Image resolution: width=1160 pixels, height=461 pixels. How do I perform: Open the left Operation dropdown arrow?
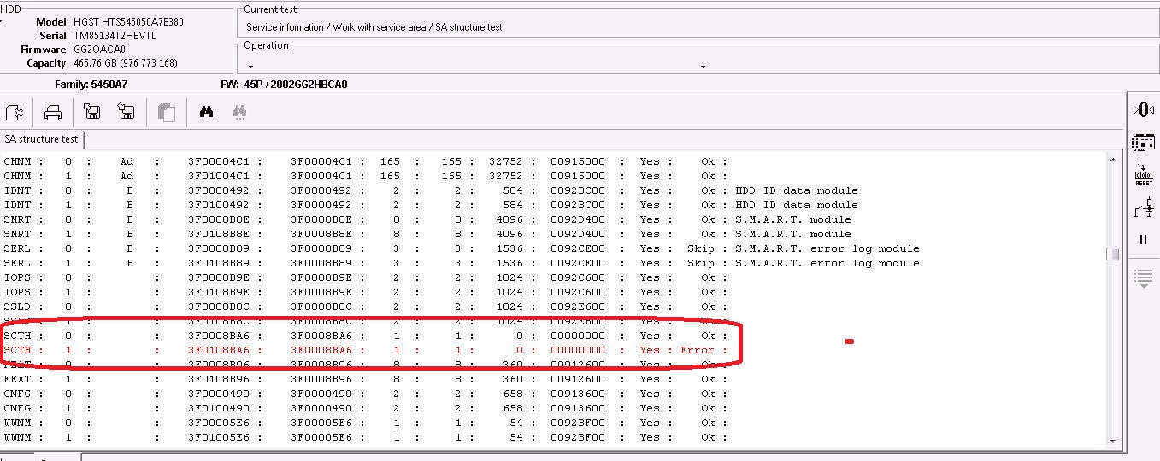coord(251,67)
